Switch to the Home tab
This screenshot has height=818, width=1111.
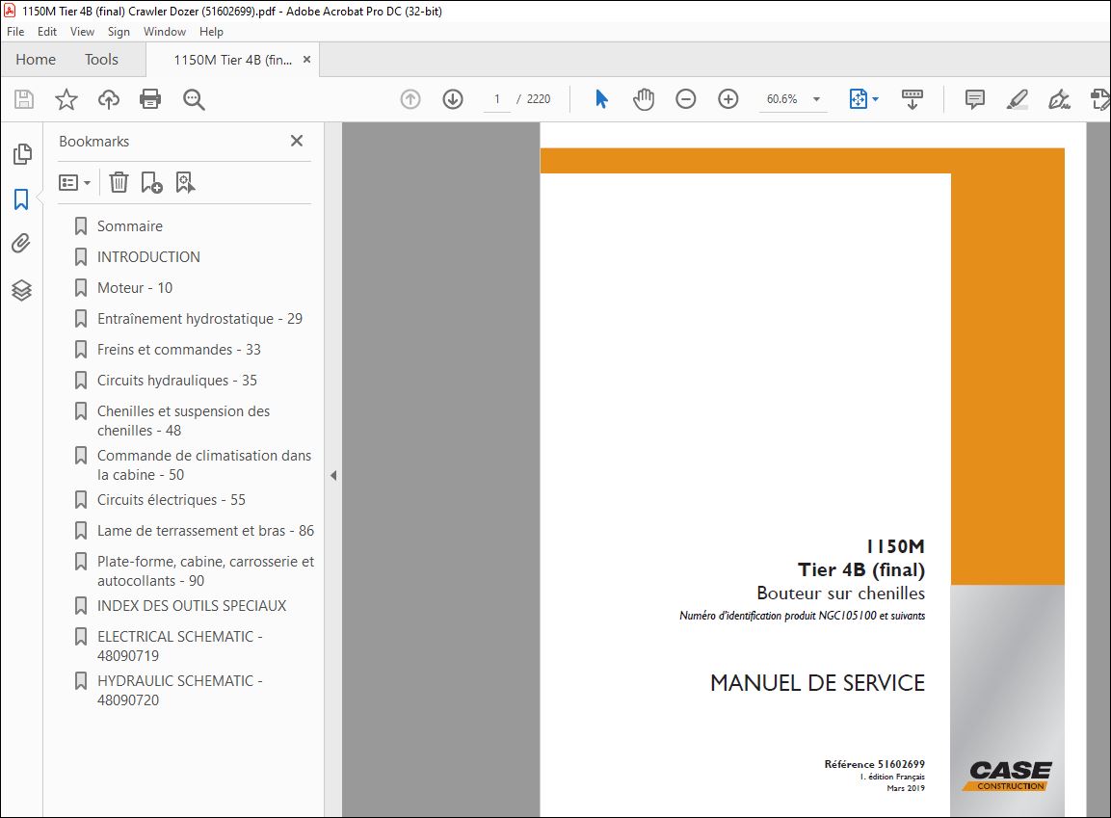(36, 60)
